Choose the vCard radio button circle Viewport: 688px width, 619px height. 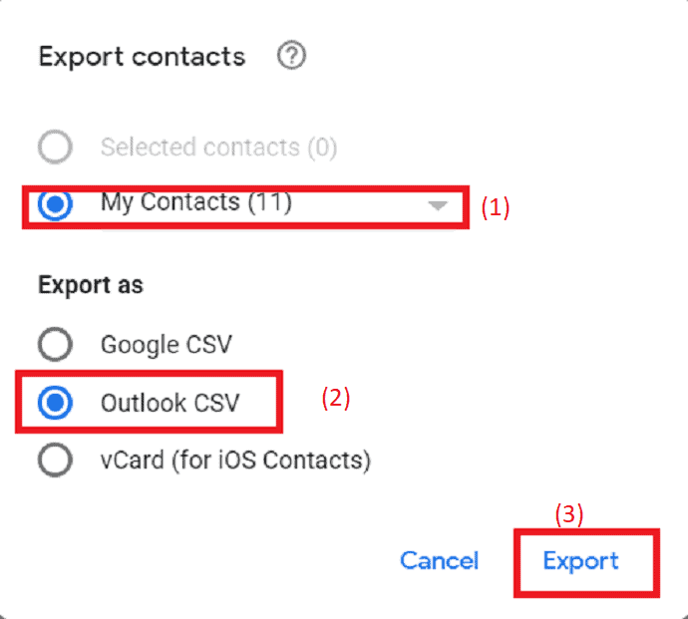(x=55, y=460)
